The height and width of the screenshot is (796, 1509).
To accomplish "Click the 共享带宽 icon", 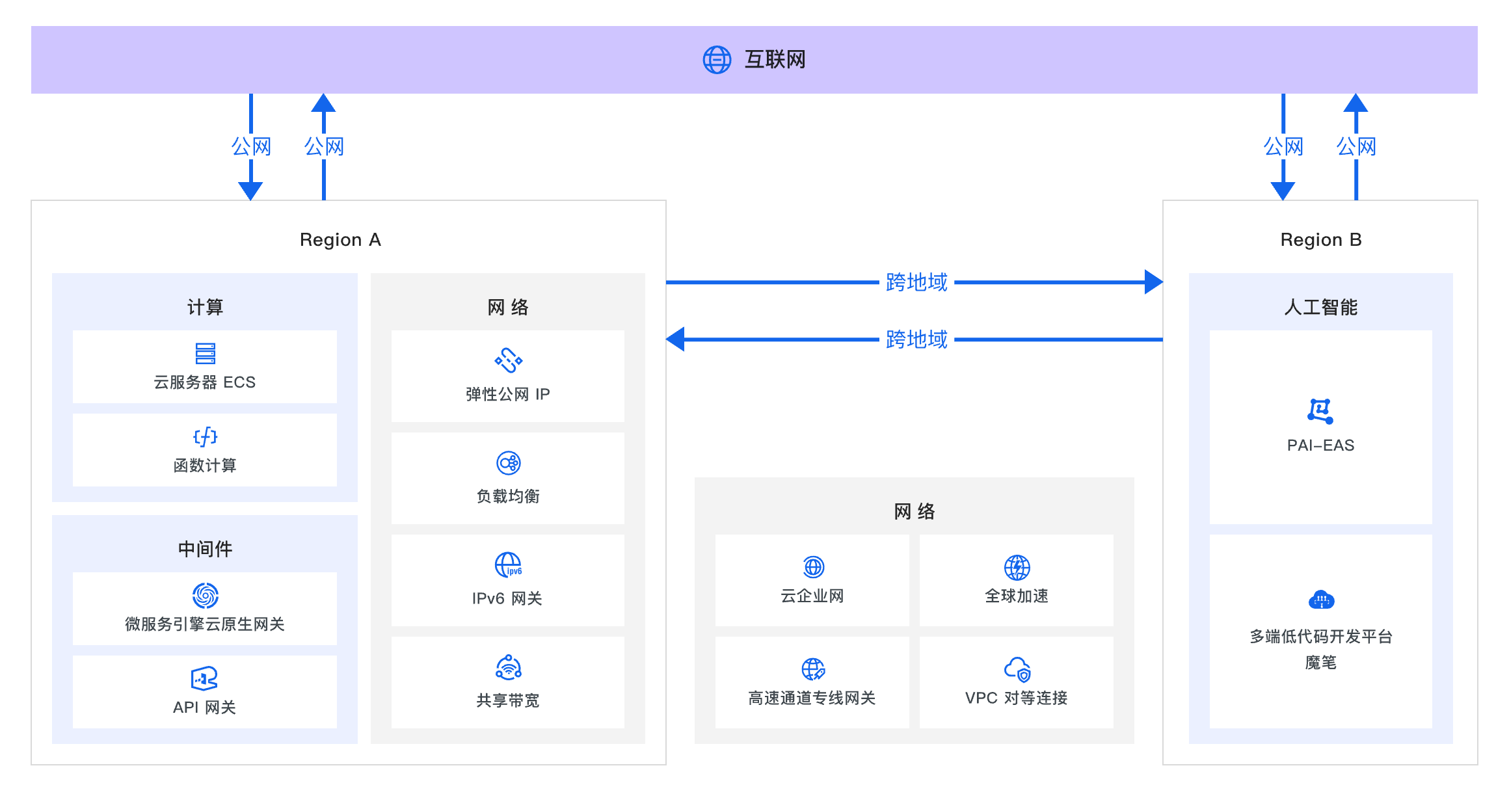I will [509, 667].
